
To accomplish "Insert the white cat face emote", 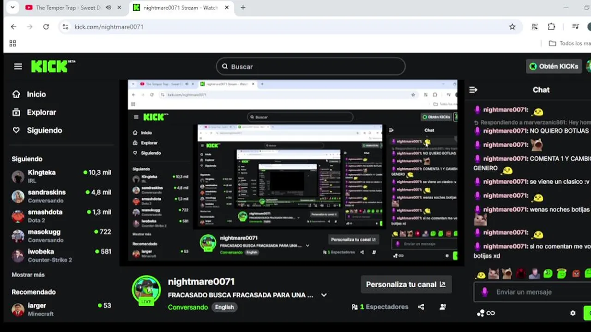I will coord(494,274).
